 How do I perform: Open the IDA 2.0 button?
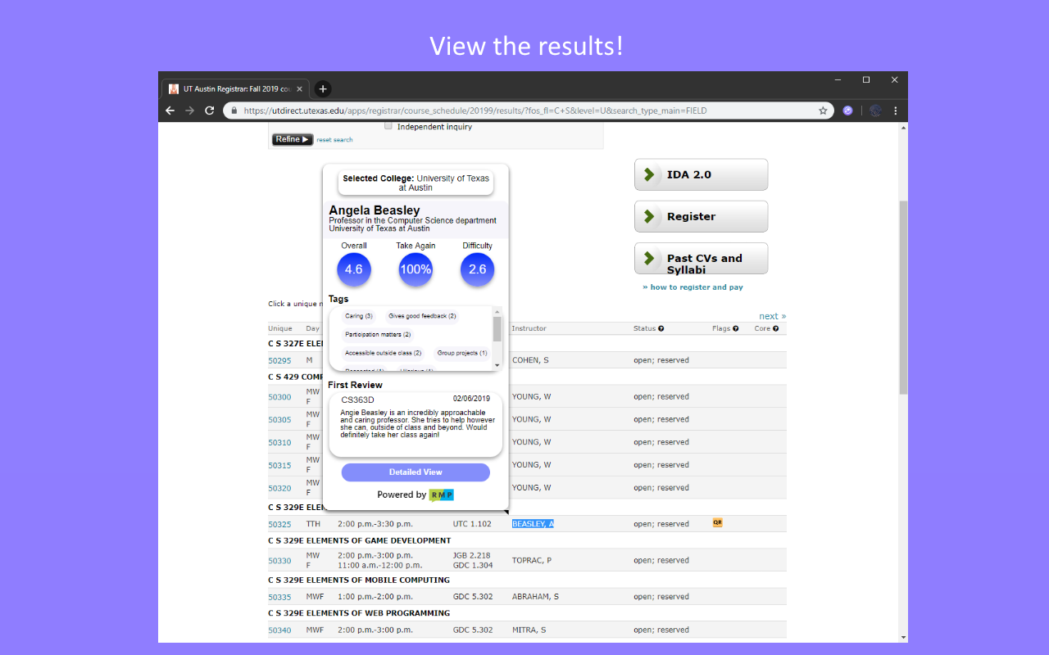tap(701, 174)
